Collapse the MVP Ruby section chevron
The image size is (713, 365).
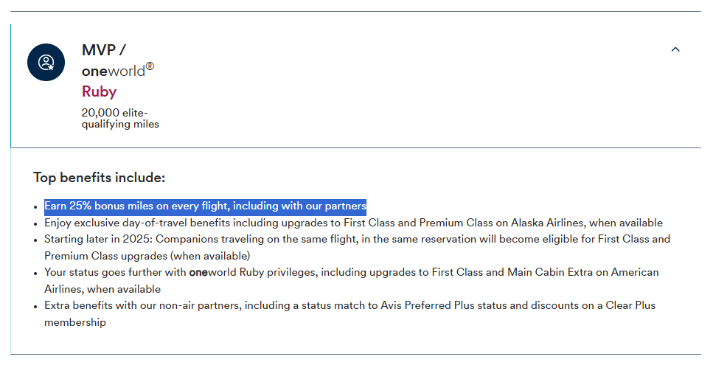pyautogui.click(x=675, y=49)
